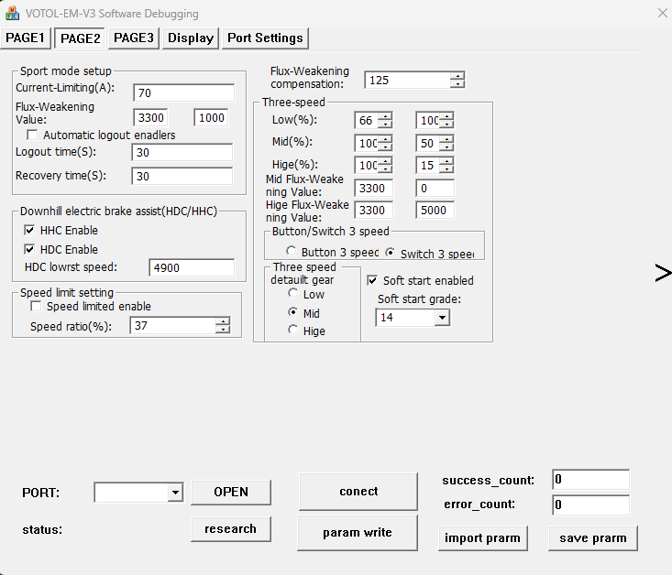The height and width of the screenshot is (575, 672).
Task: Click the right arrow chevron to expand
Action: 662,272
